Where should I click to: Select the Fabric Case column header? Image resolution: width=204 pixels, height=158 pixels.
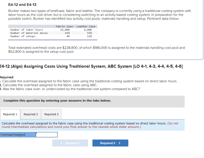[64, 27]
